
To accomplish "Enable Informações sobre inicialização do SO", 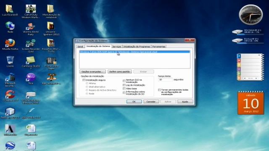I will pyautogui.click(x=124, y=93).
